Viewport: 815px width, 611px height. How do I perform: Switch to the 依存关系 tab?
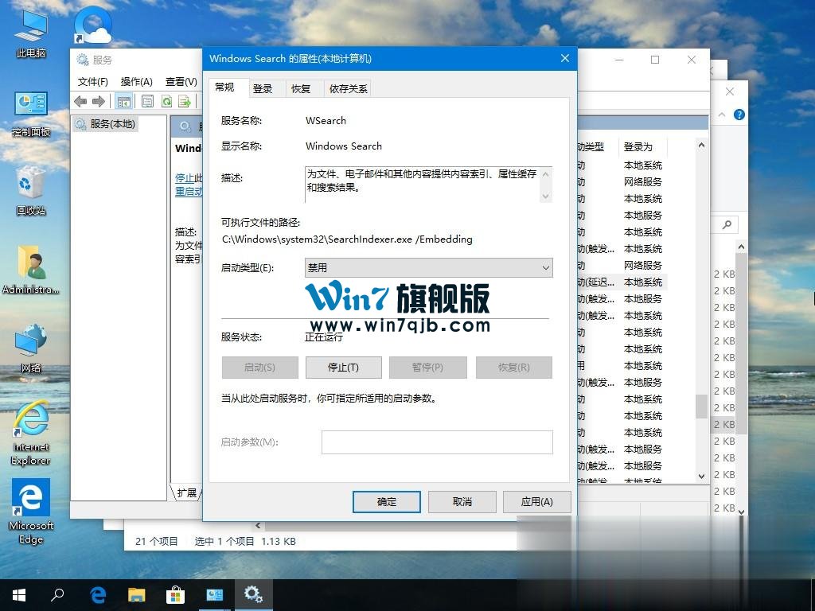(349, 89)
